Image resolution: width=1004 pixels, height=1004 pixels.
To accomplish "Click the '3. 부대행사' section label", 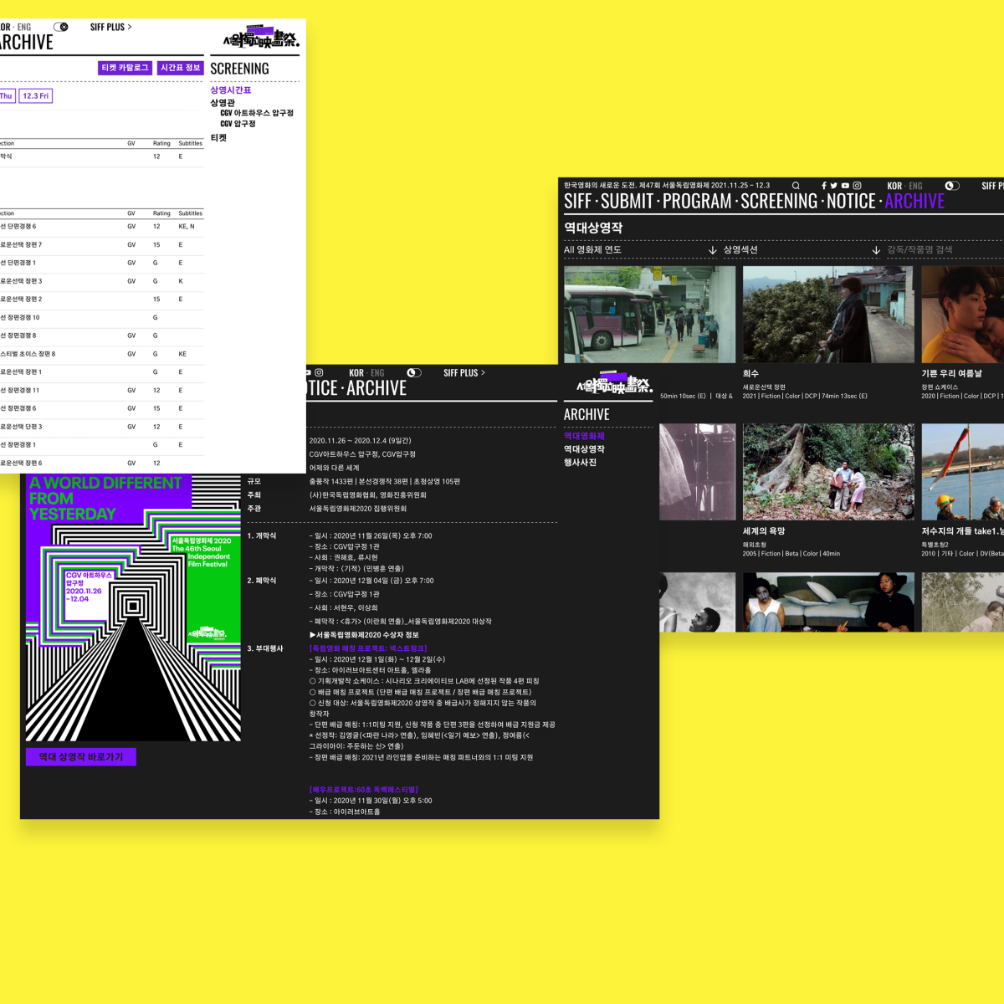I will [x=265, y=648].
